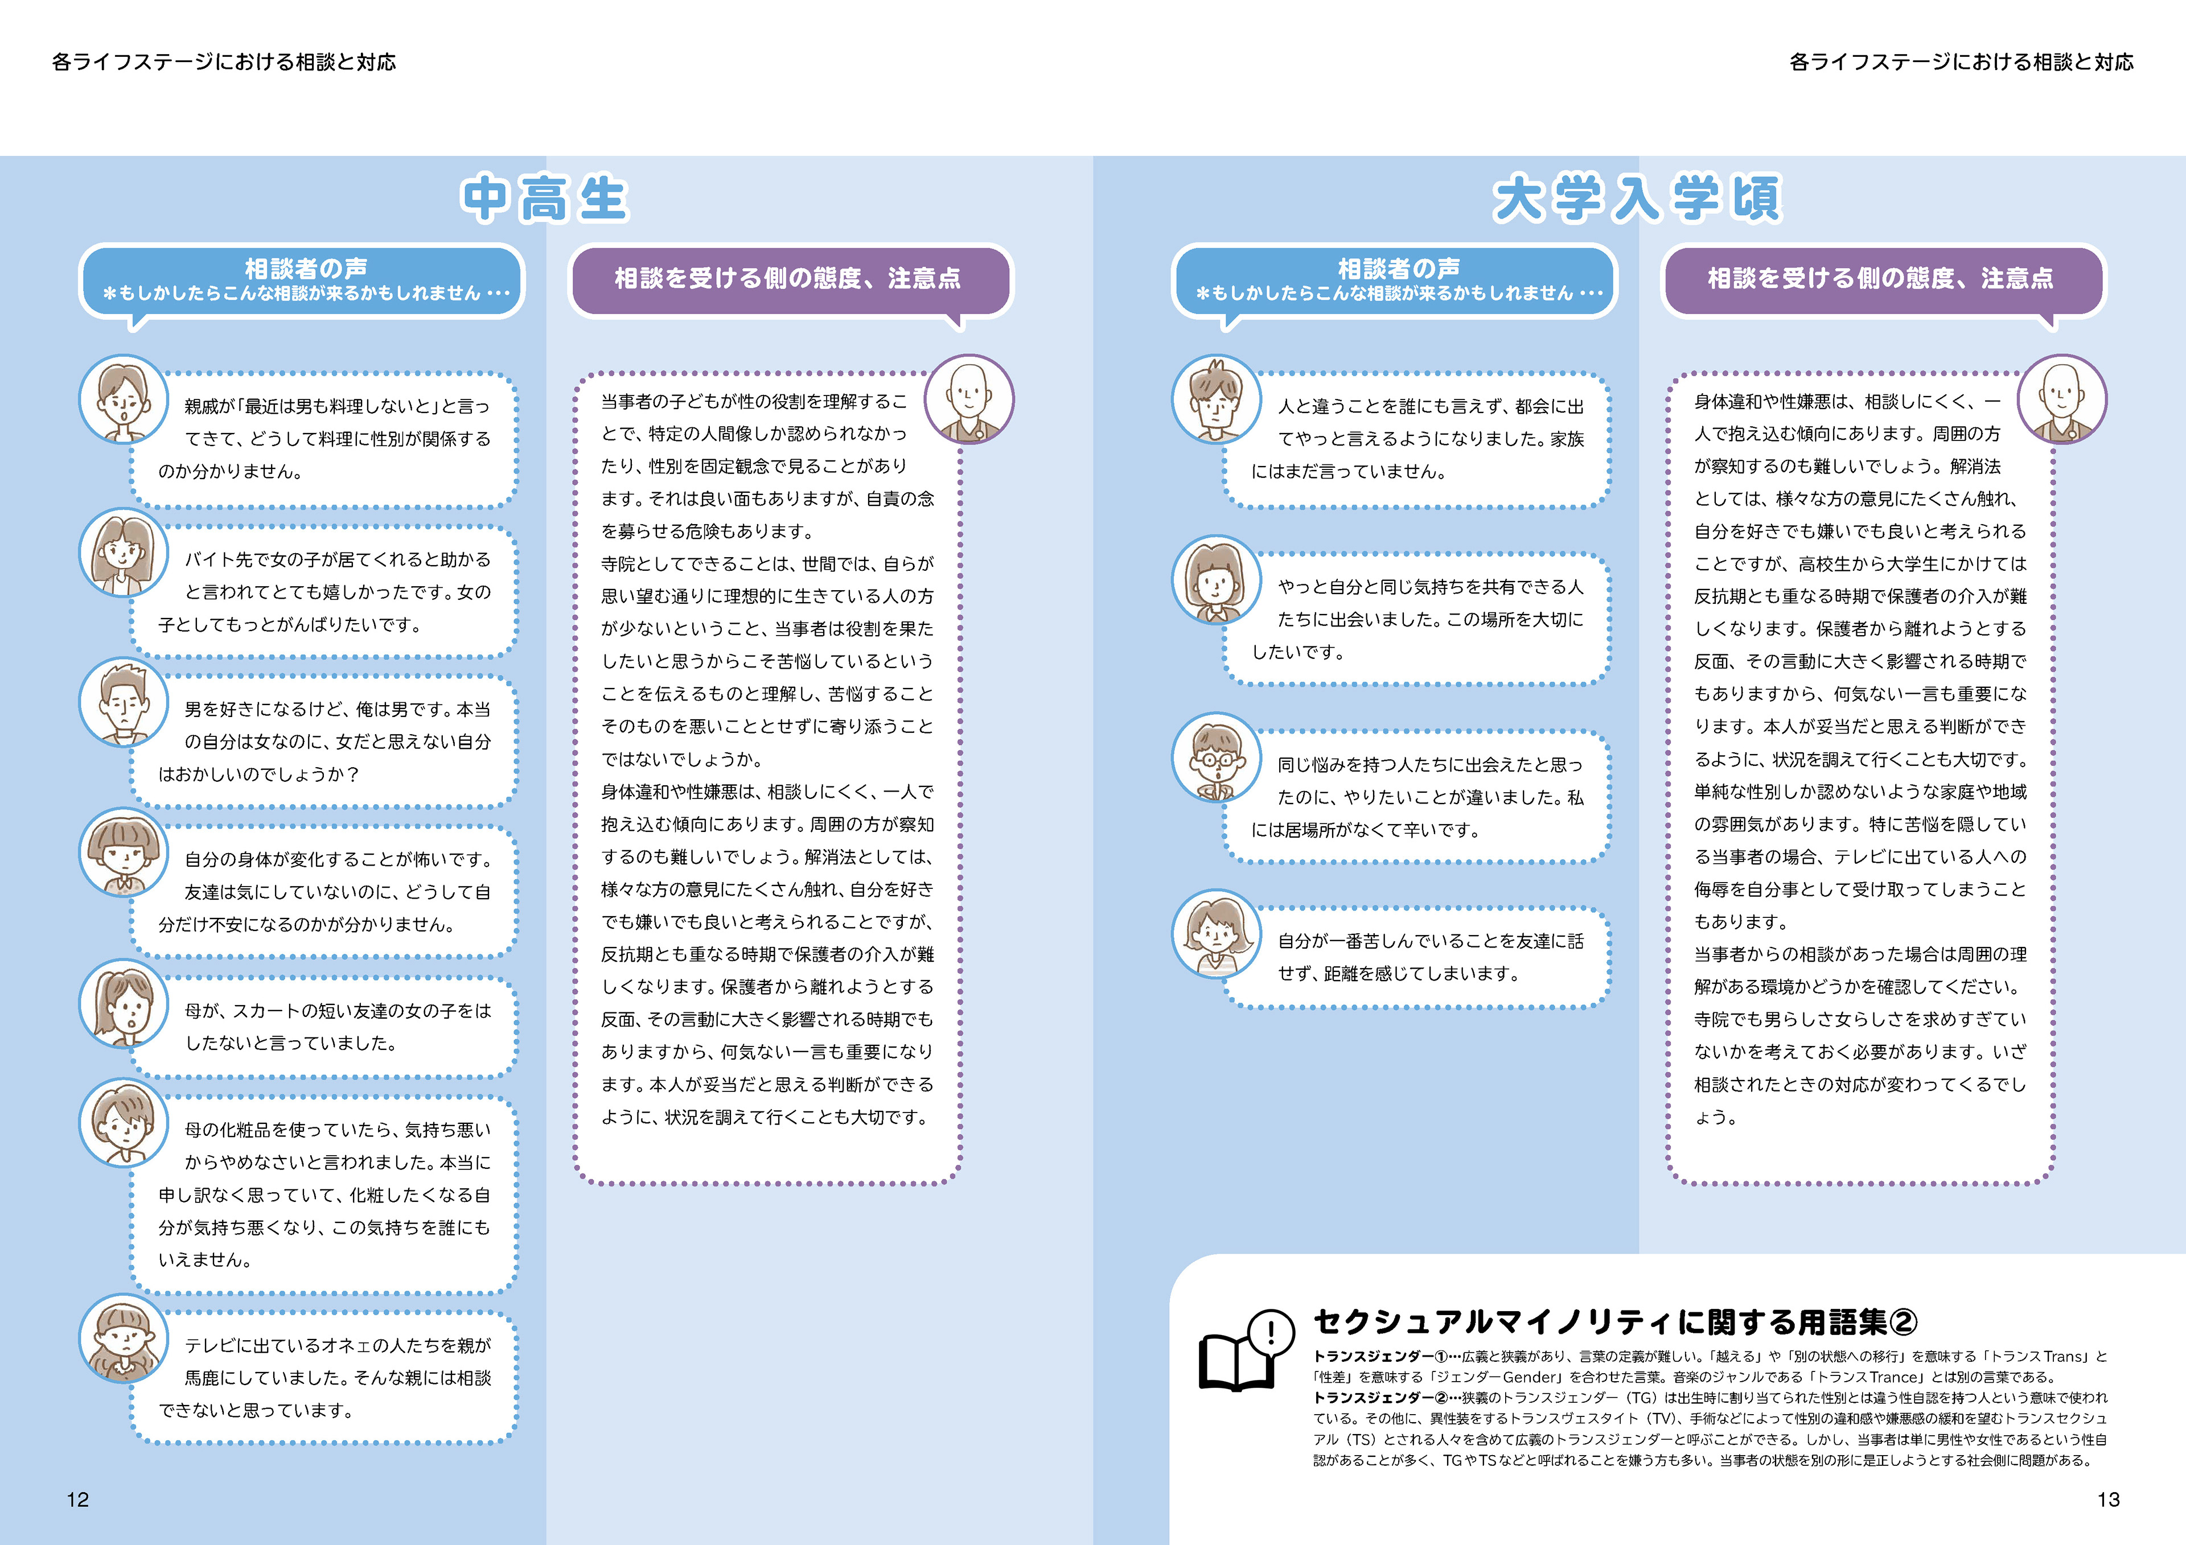Click the frowning girl avatar by the テレビに出ている bubble
Viewport: 2186px width, 1545px height.
pos(123,1337)
